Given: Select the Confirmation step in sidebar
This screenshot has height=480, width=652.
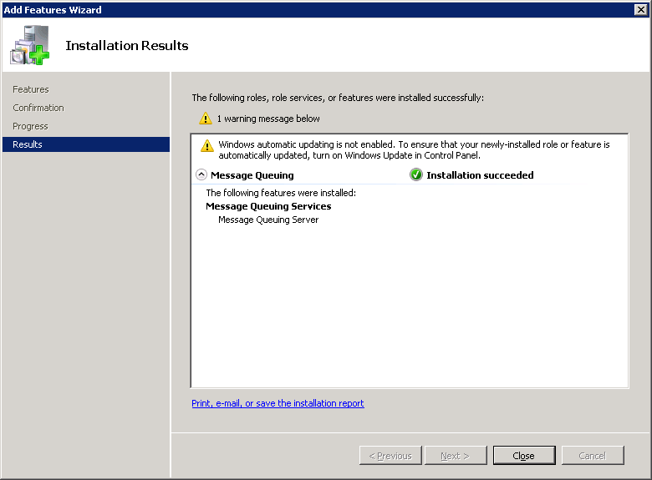Looking at the screenshot, I should click(38, 108).
